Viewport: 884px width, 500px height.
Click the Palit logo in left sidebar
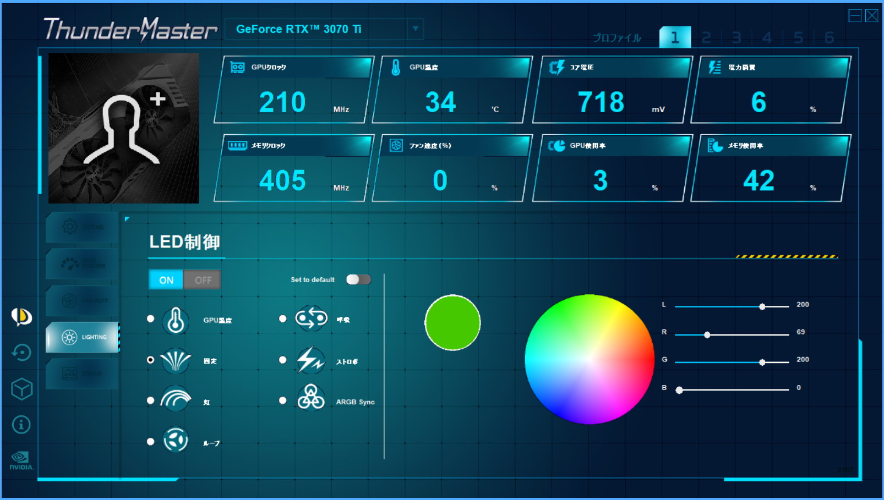click(x=21, y=316)
